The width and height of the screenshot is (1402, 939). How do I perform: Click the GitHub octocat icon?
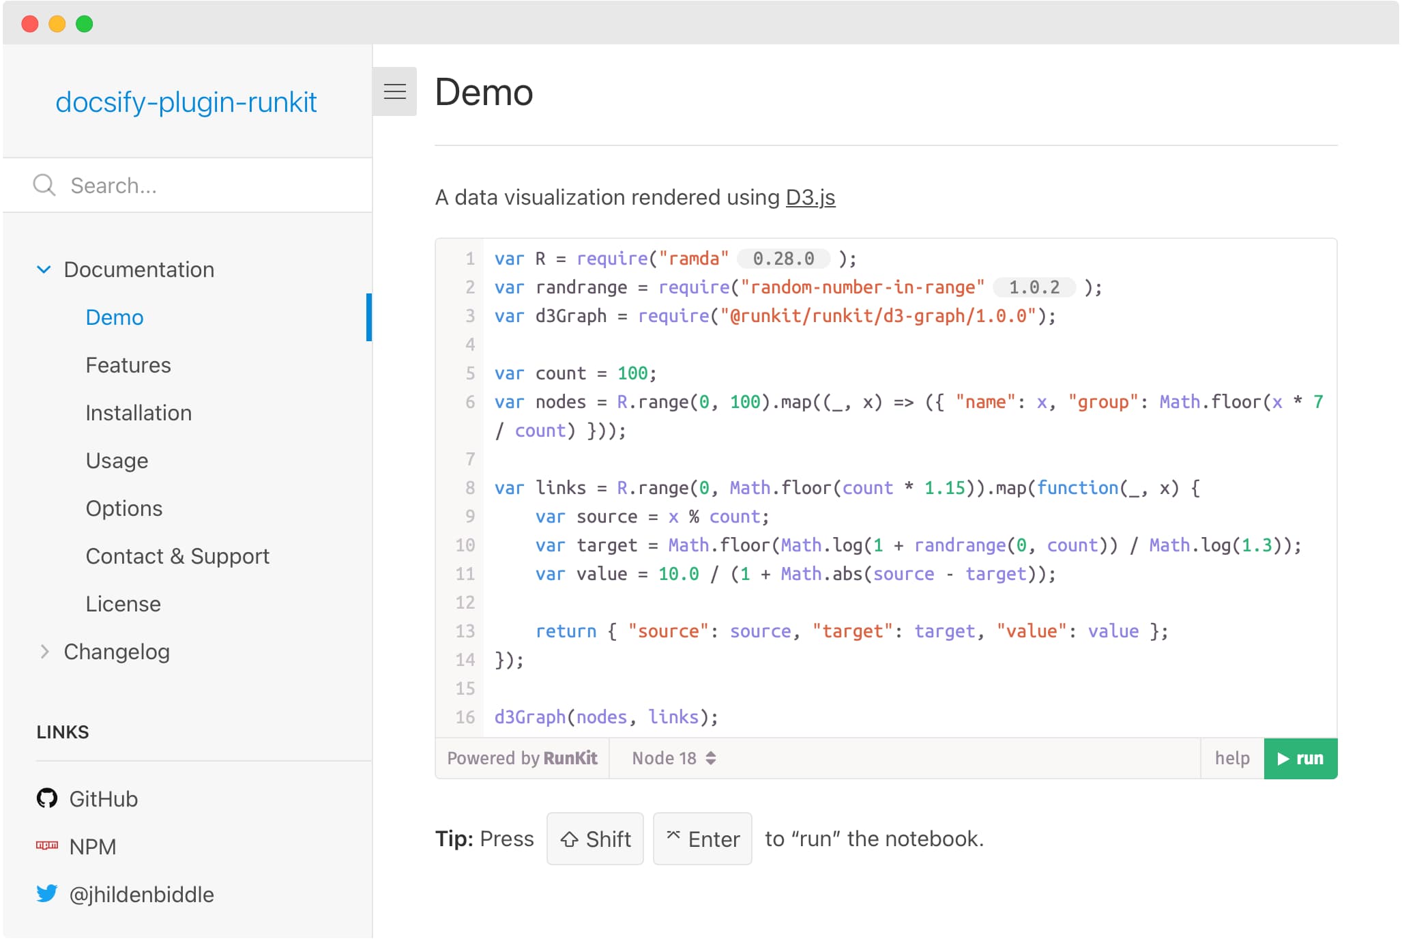click(47, 798)
